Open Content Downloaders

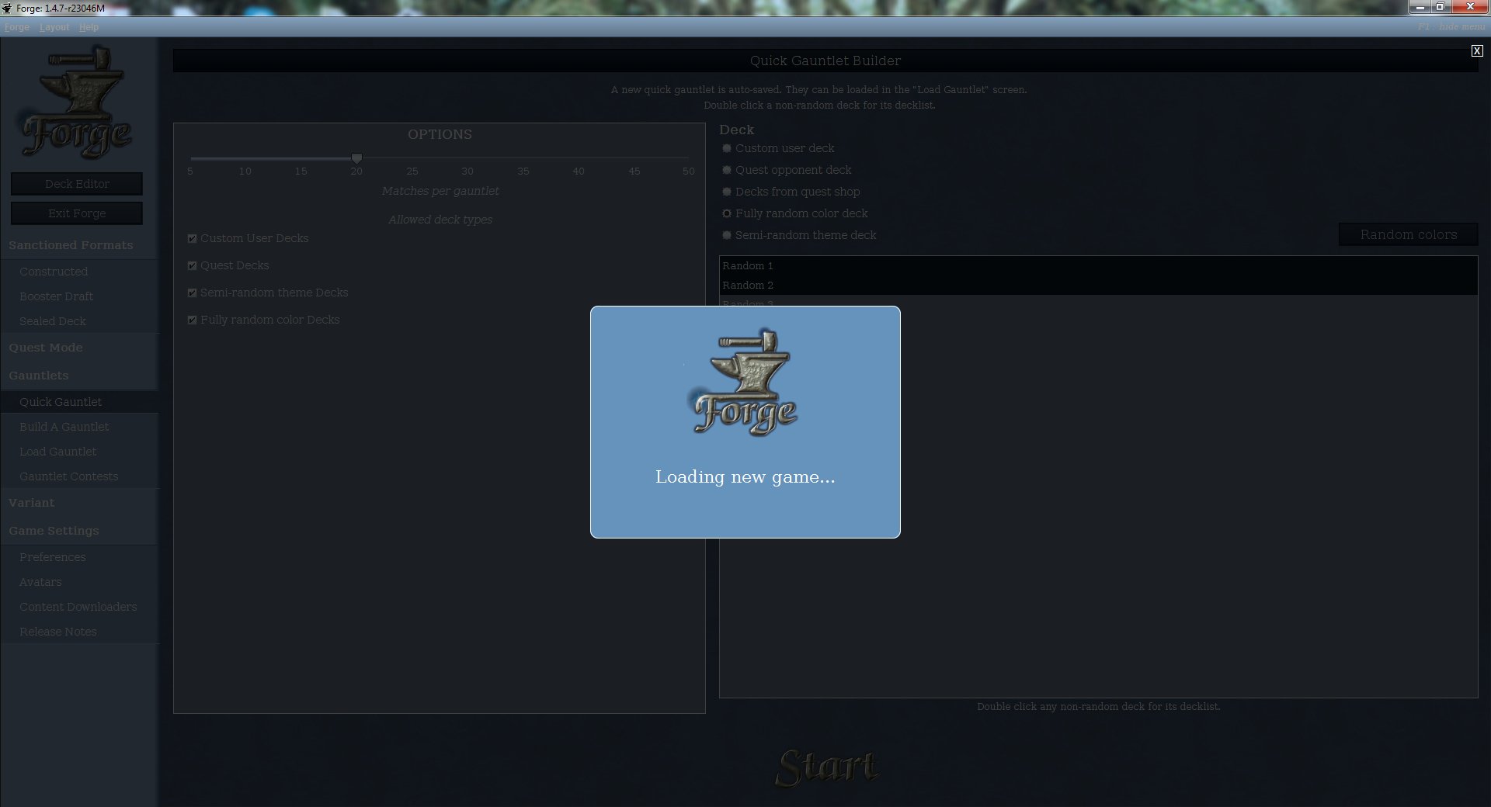coord(79,607)
